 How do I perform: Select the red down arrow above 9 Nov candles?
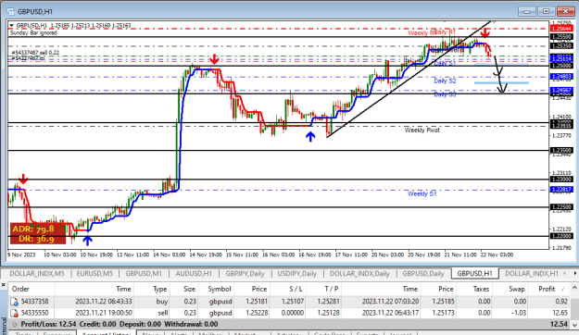(23, 179)
